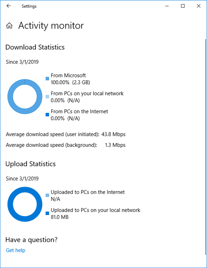Image resolution: width=207 pixels, height=268 pixels.
Task: Click the back arrow in Settings
Action: [x=9, y=6]
